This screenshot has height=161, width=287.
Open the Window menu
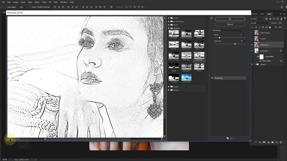tap(64, 2)
